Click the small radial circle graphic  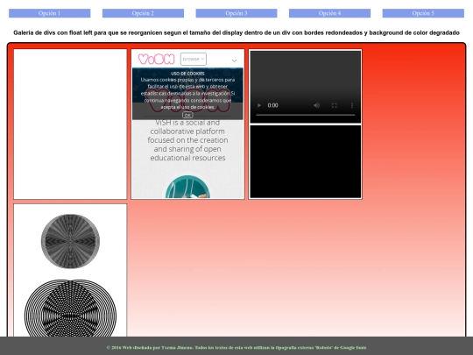pyautogui.click(x=70, y=241)
